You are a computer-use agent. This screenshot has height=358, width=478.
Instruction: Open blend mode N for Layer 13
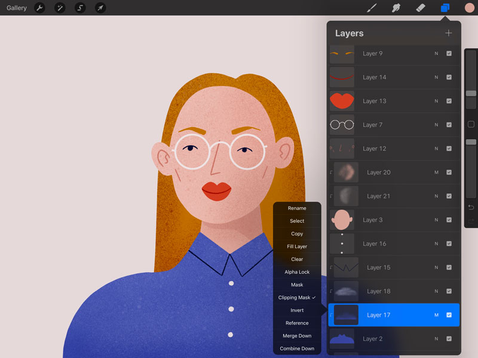(x=436, y=101)
